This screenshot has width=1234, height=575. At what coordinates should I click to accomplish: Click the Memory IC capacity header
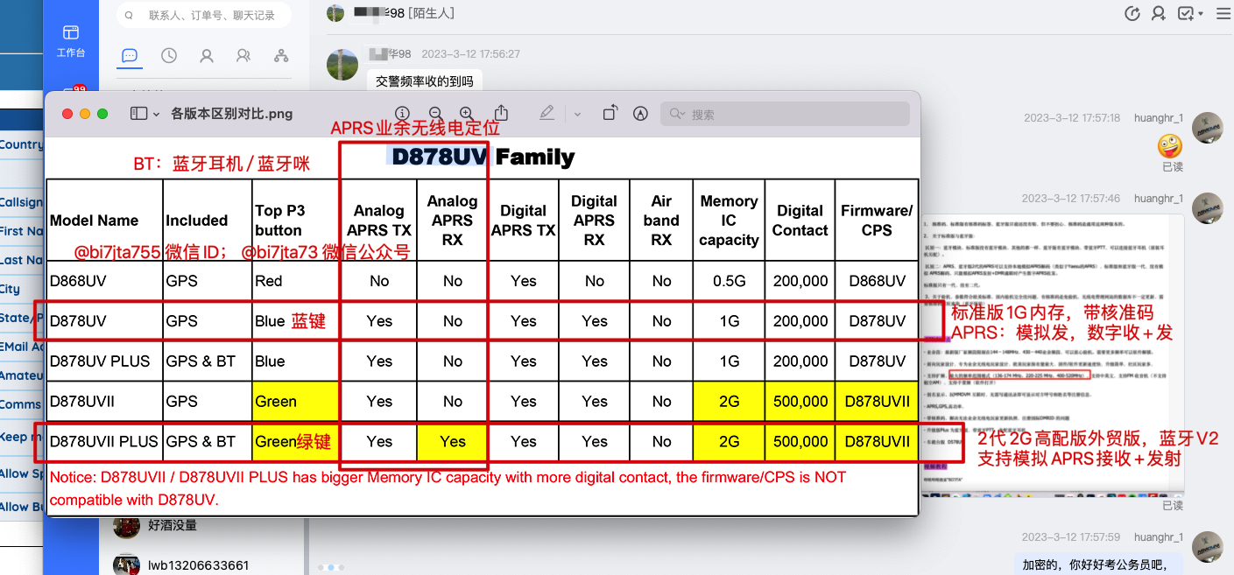[x=729, y=221]
